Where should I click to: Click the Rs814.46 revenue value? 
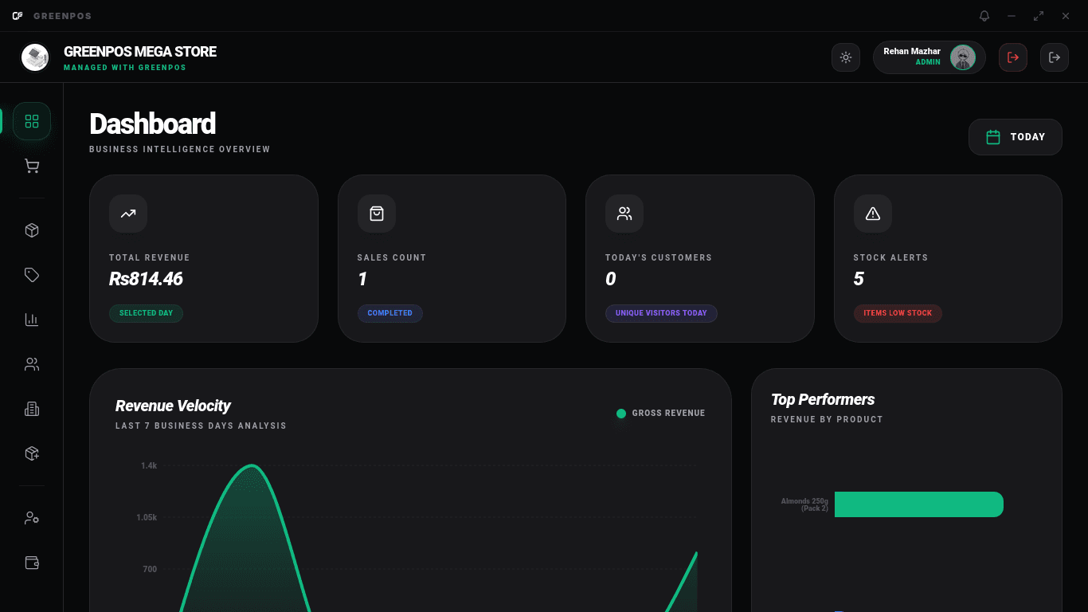pyautogui.click(x=146, y=279)
